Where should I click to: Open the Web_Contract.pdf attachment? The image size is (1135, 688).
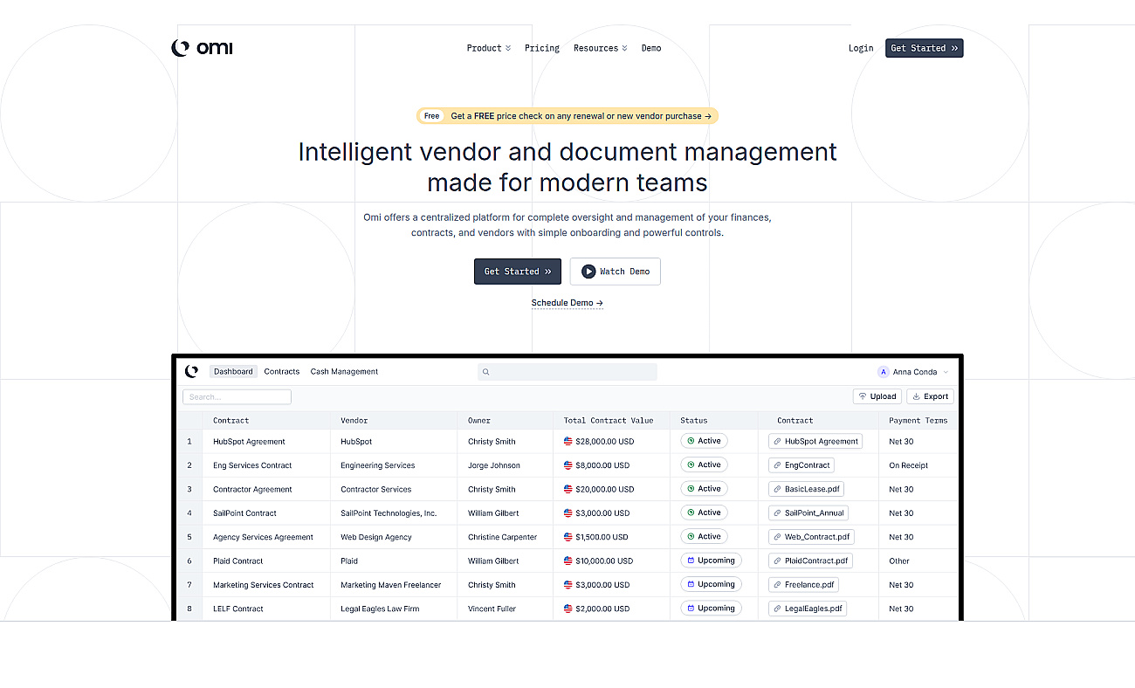(x=811, y=537)
